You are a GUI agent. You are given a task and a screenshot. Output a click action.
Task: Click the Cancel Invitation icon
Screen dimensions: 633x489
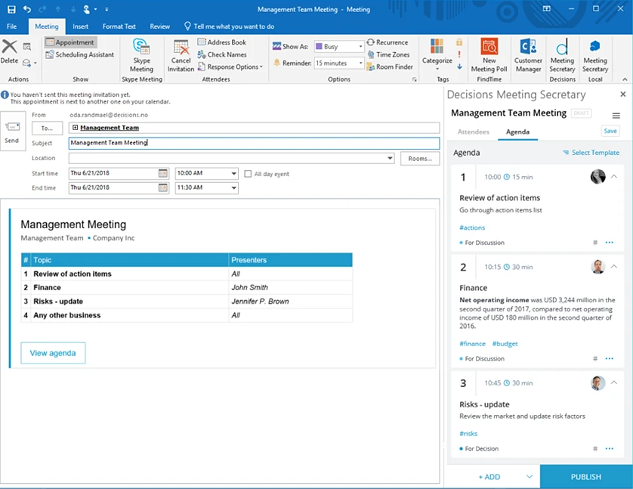pos(181,48)
